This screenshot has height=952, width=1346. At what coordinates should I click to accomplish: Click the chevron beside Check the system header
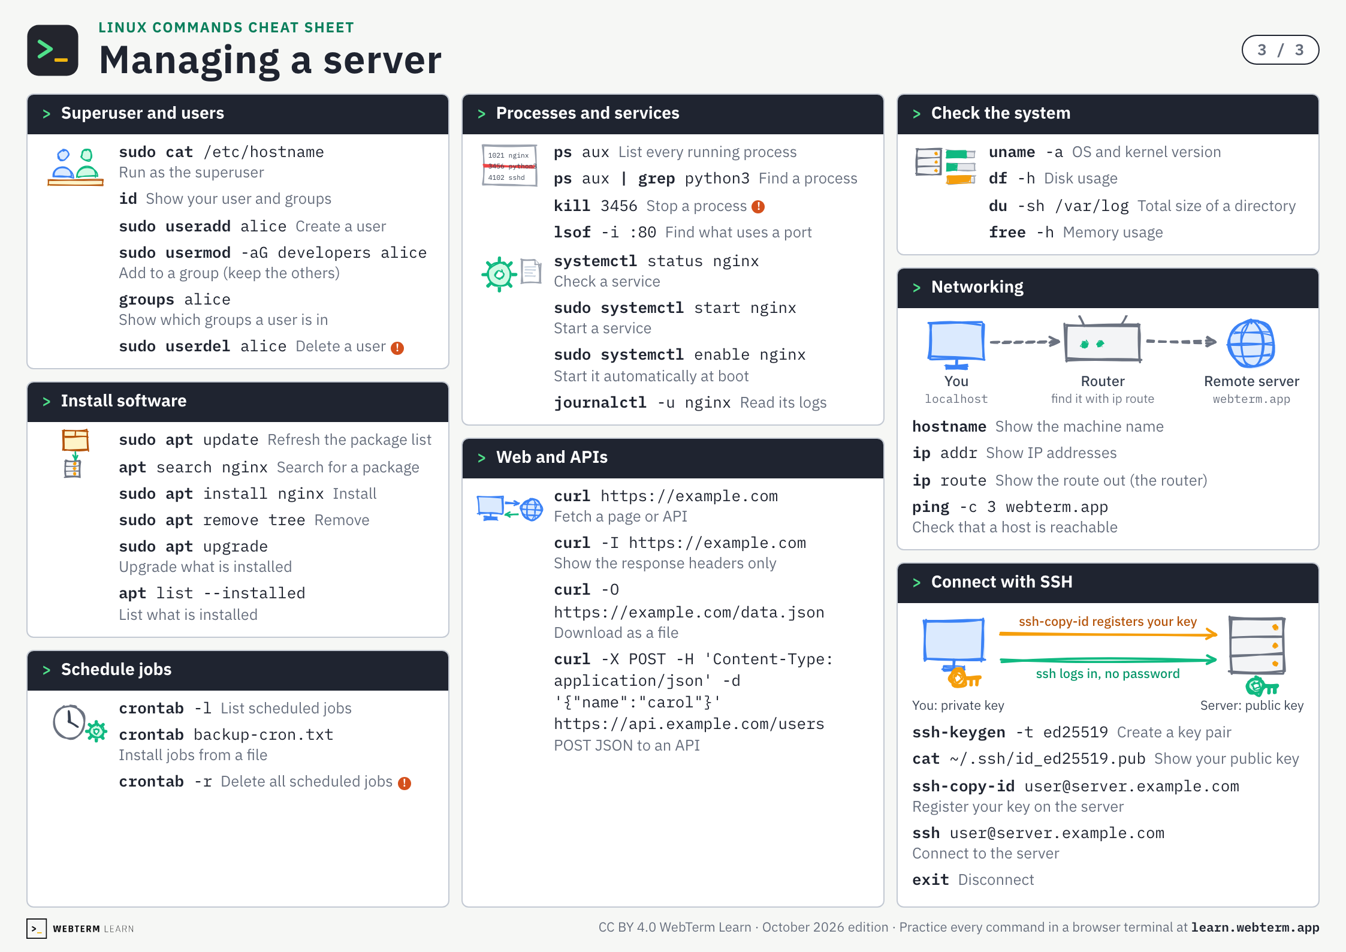point(917,114)
